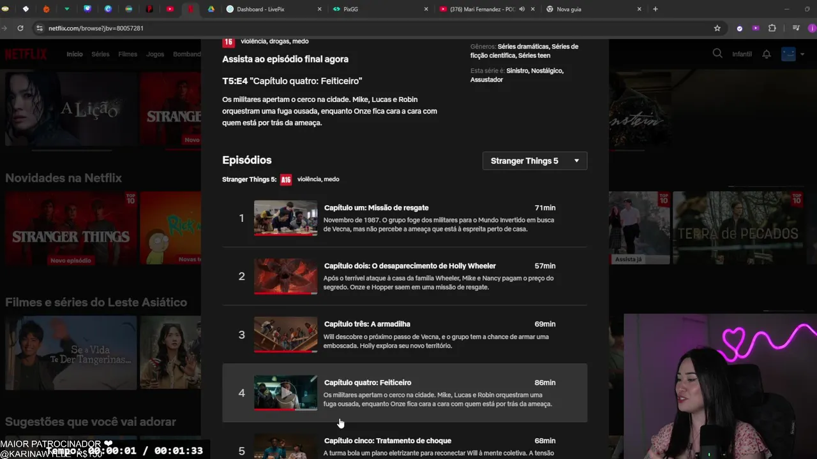Select Capítulo dois: O desaparecimento de Holly Wheeler

coord(410,266)
